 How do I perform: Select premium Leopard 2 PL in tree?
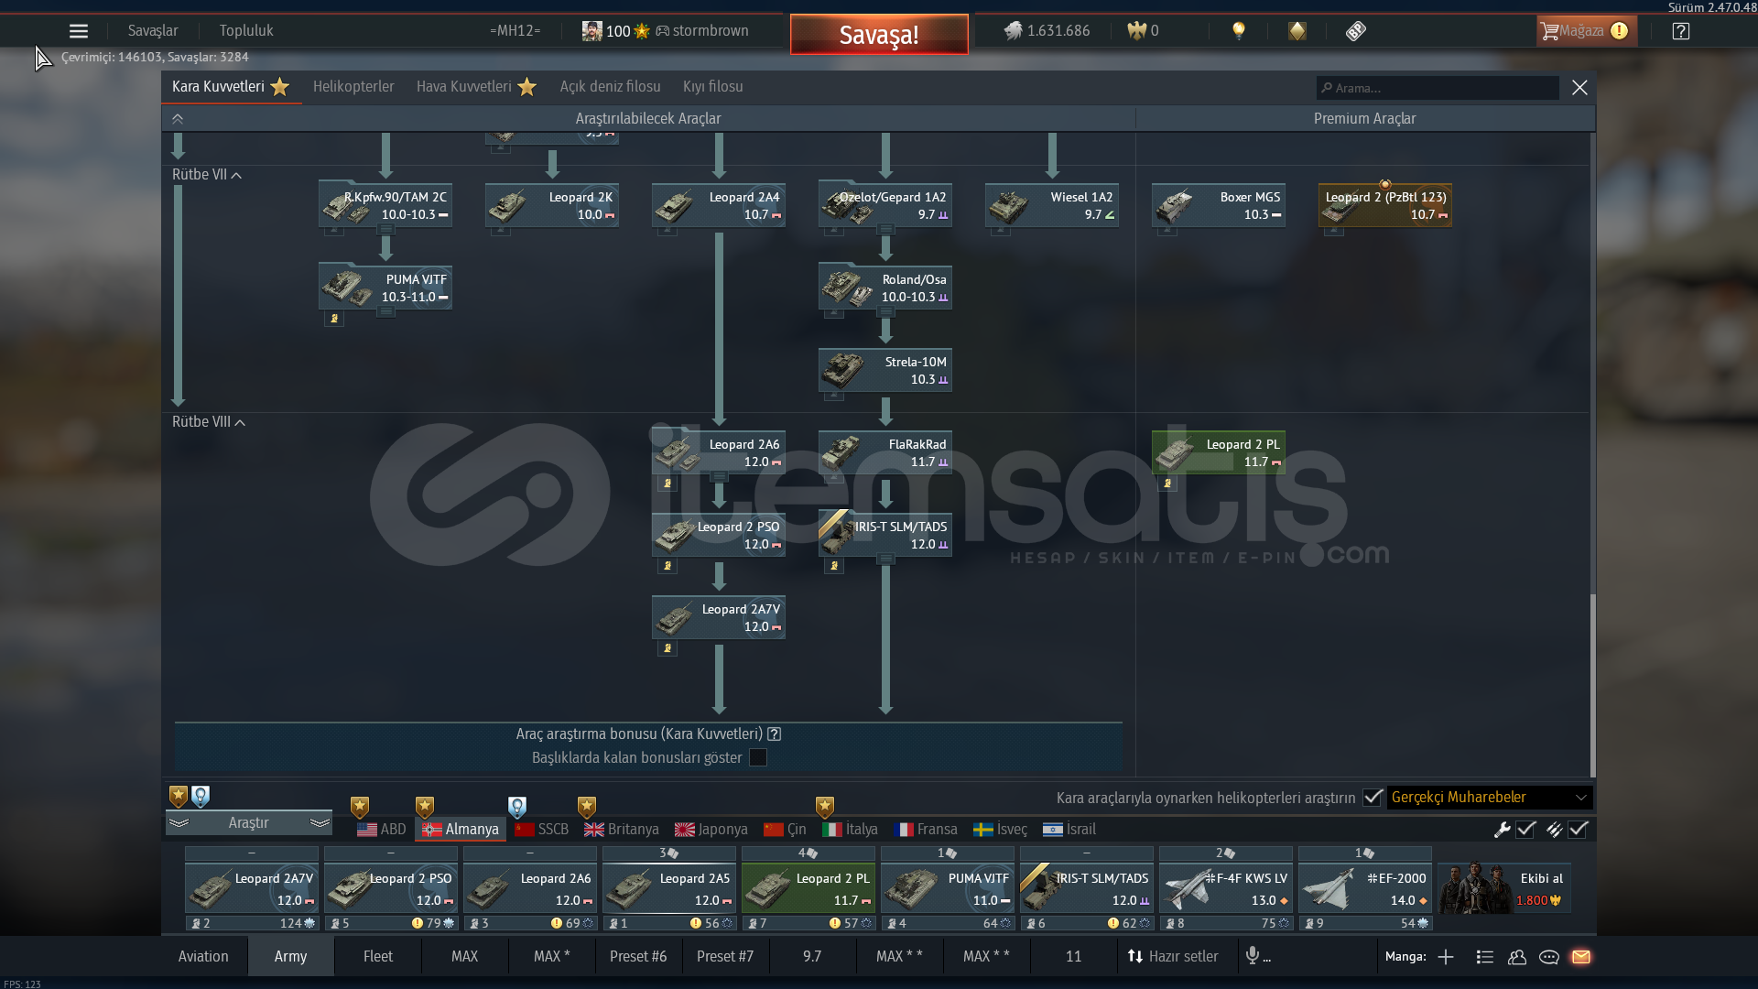tap(1219, 452)
